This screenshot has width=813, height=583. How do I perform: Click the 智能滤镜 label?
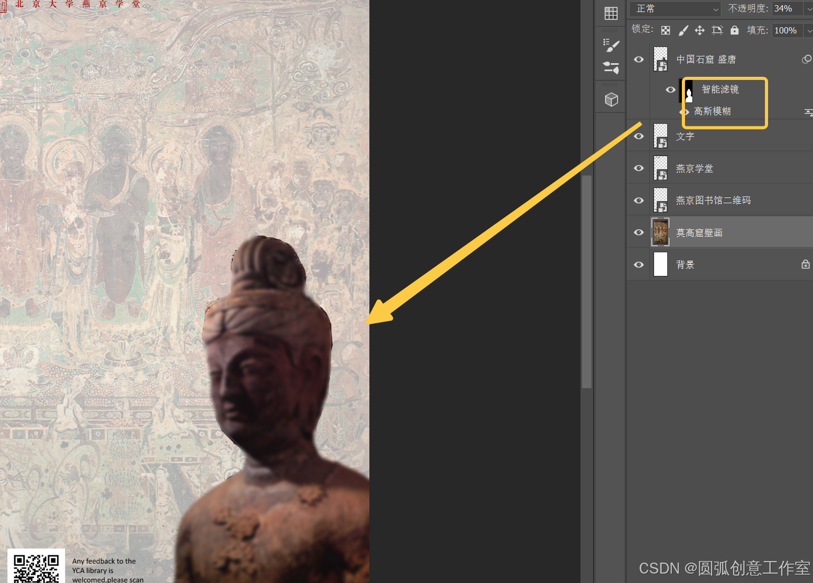pyautogui.click(x=720, y=89)
